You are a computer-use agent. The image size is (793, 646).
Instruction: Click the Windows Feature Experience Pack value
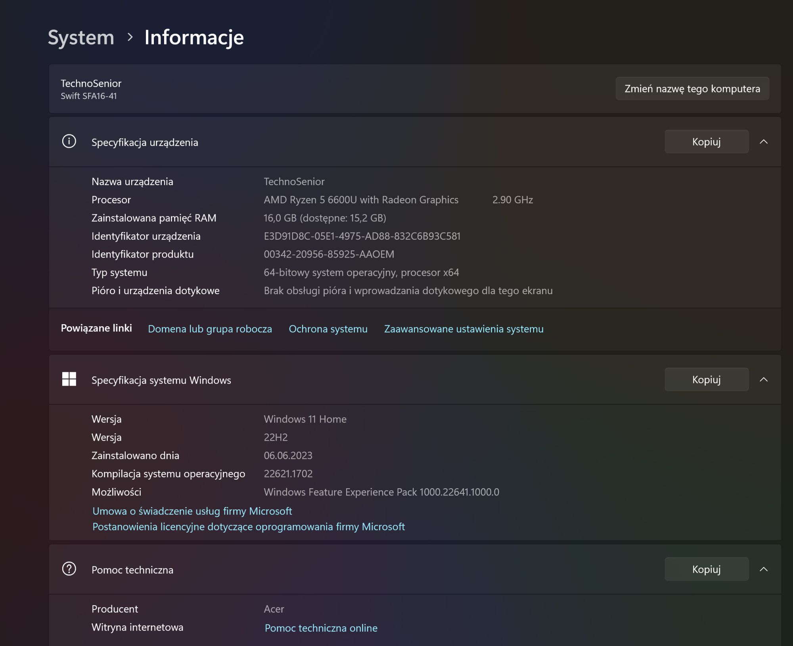[381, 492]
